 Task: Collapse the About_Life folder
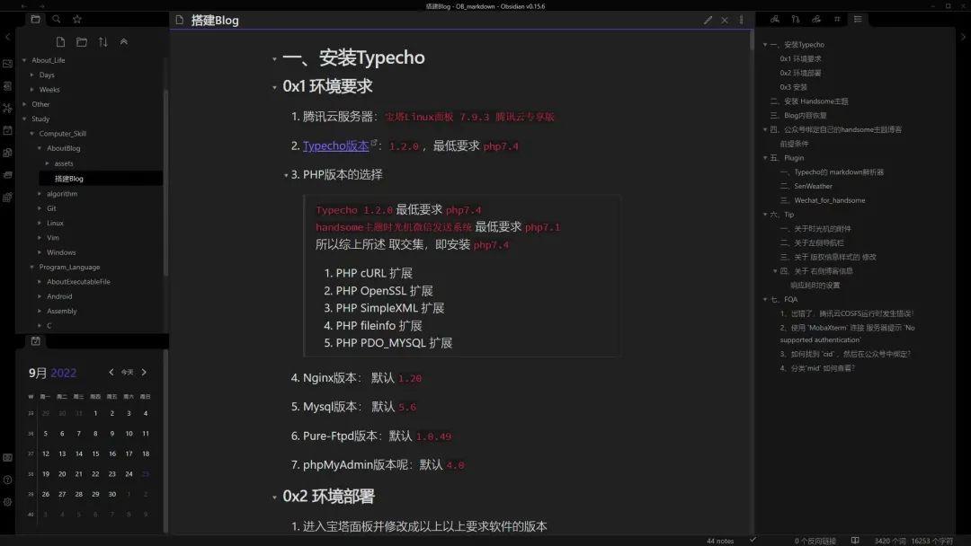(24, 60)
